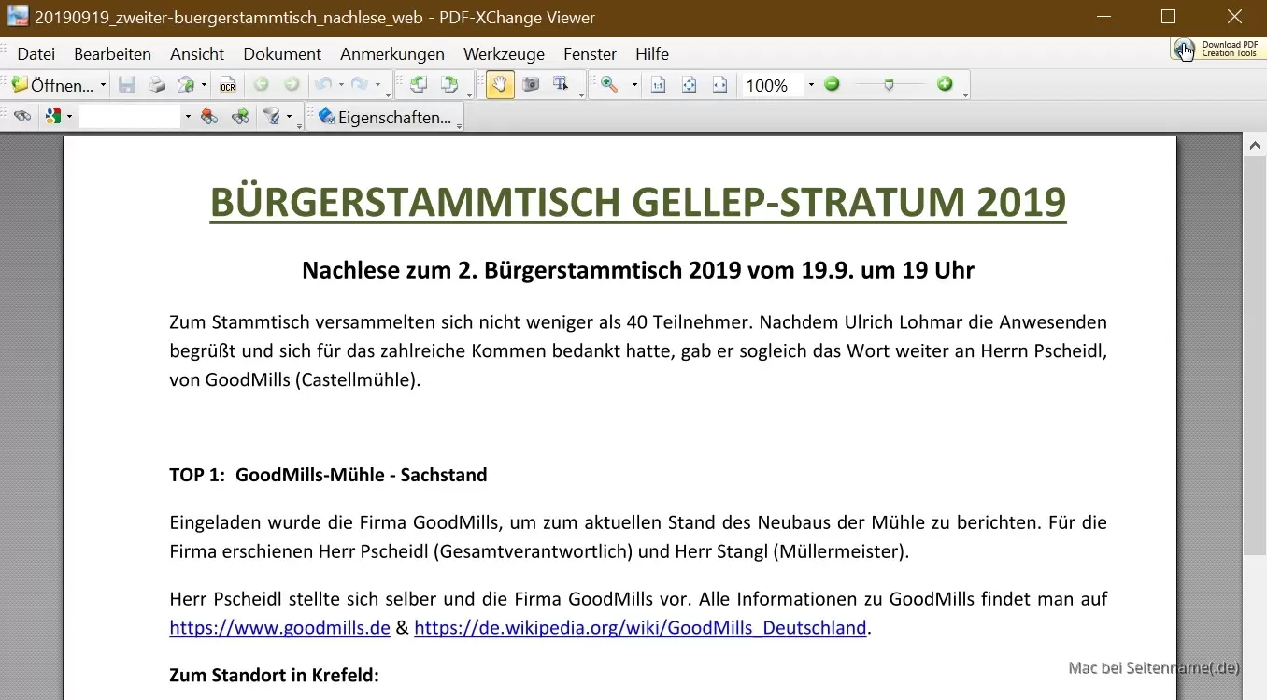Click the green zoom in plus button
The image size is (1267, 700).
[x=945, y=84]
